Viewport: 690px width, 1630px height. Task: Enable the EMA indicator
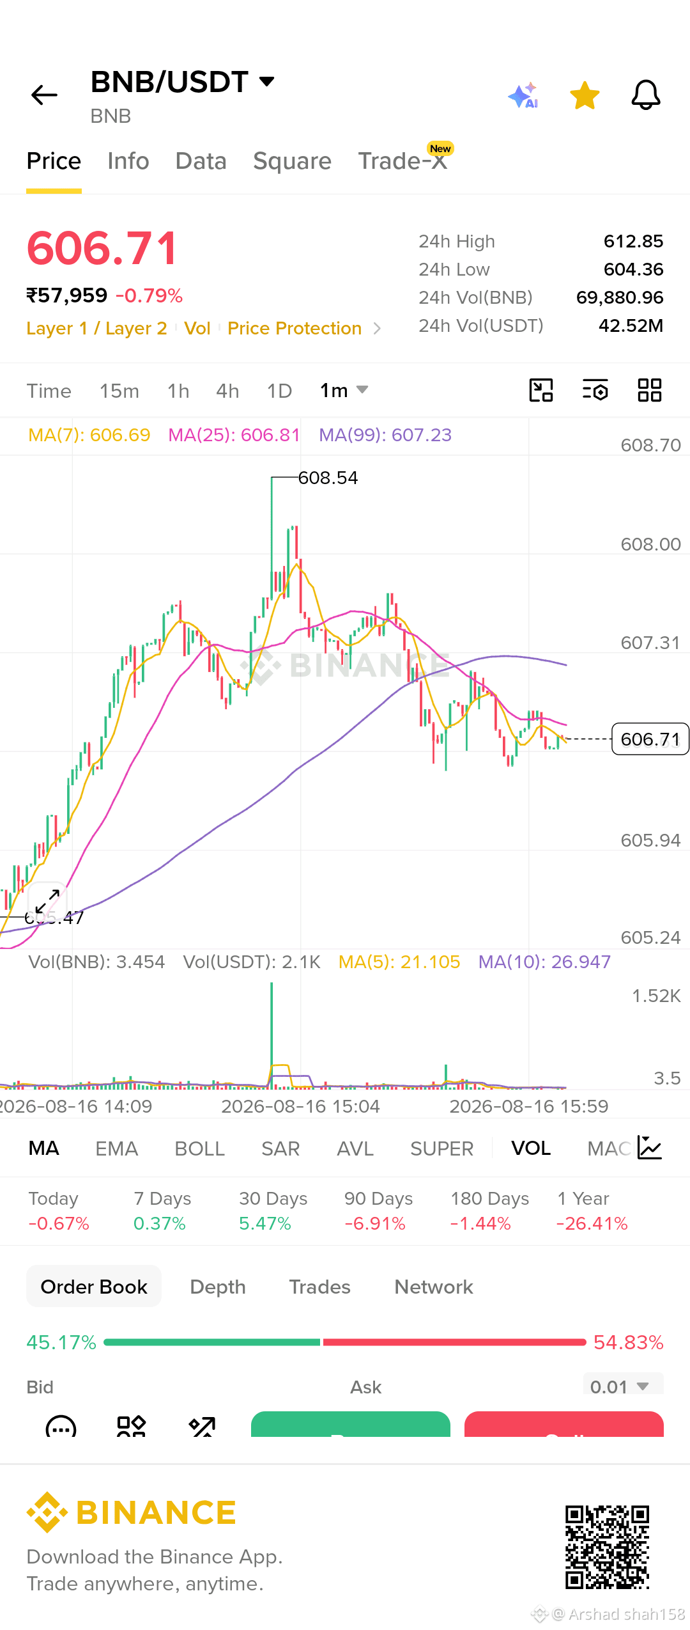117,1148
